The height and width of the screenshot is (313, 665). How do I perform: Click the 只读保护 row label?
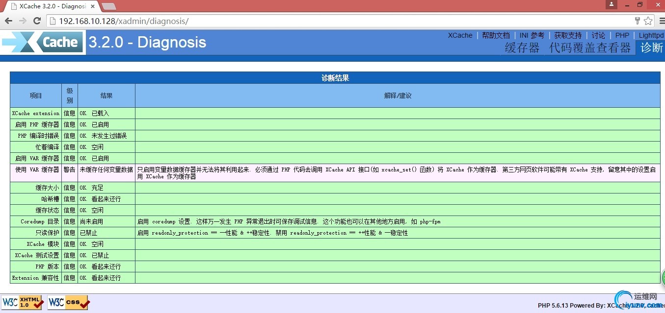click(x=36, y=233)
